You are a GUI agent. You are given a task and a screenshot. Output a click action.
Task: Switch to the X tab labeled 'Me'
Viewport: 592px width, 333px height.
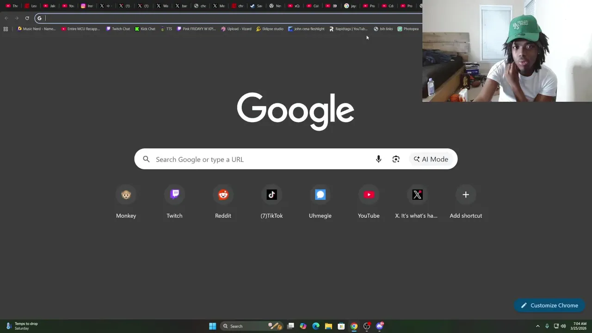[219, 6]
